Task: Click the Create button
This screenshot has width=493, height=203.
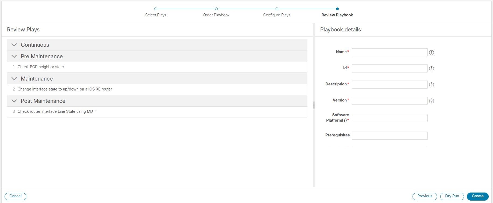Action: (478, 196)
